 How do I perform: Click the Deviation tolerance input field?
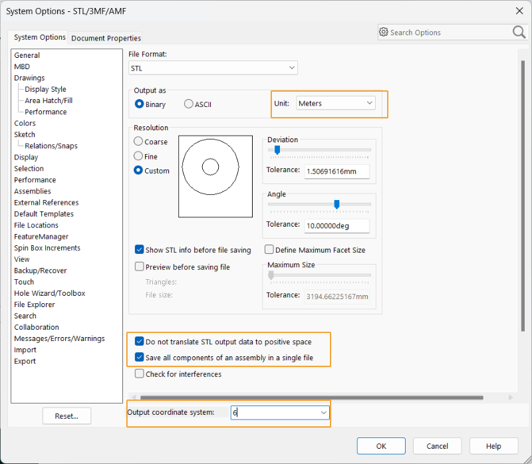336,172
